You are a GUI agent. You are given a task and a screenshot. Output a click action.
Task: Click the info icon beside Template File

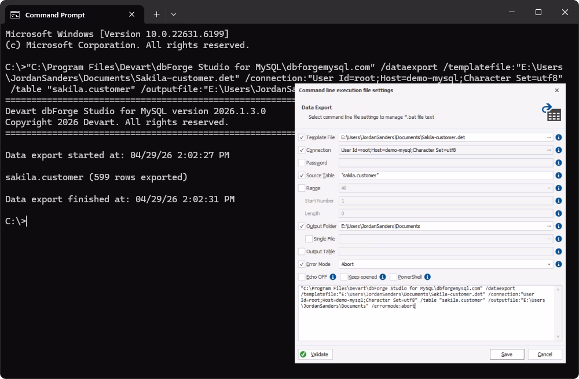click(558, 137)
